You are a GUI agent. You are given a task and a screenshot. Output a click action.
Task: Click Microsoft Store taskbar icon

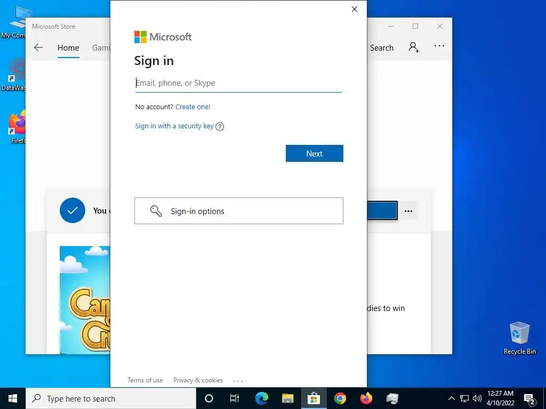point(314,398)
